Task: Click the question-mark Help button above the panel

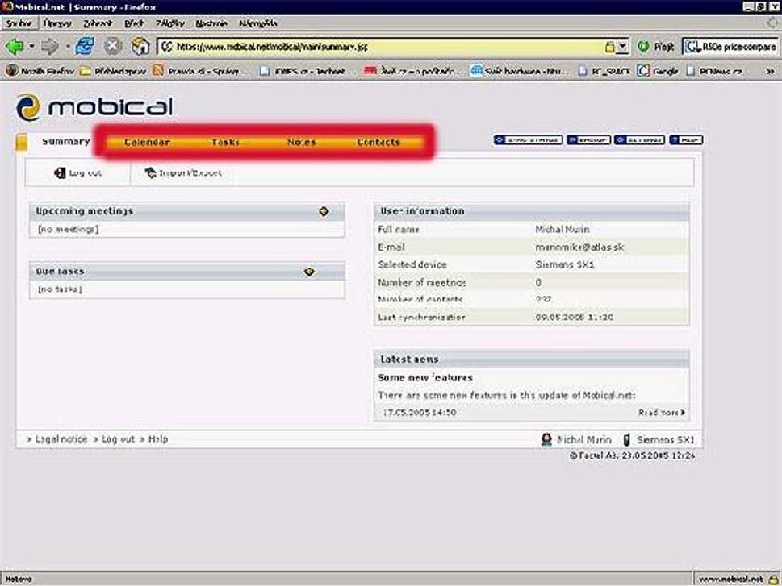Action: point(686,140)
